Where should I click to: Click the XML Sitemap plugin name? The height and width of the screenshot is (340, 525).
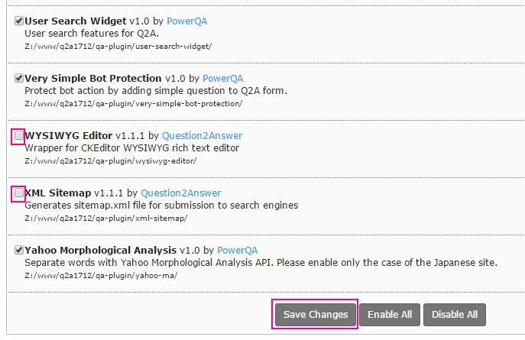click(x=58, y=193)
